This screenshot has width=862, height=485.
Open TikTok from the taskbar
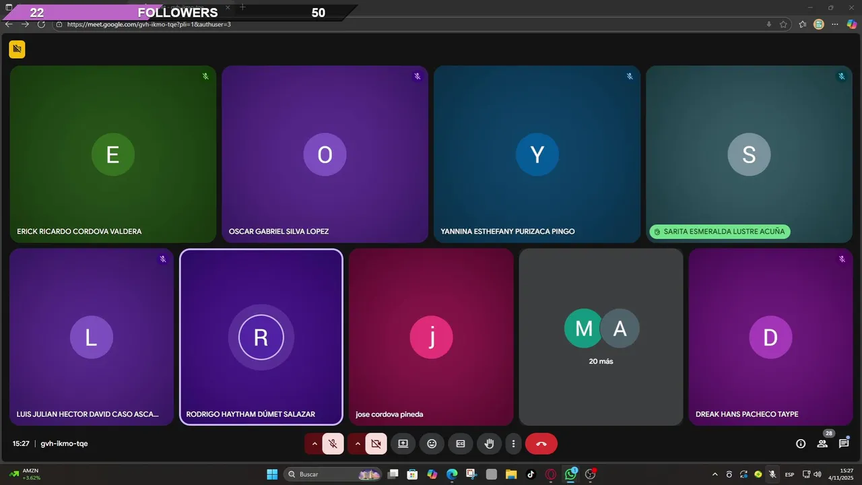531,474
